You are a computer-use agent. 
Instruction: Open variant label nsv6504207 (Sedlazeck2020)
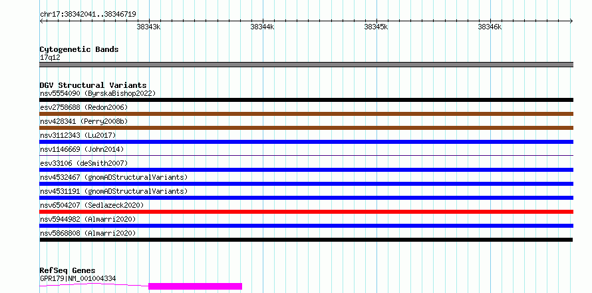point(92,205)
